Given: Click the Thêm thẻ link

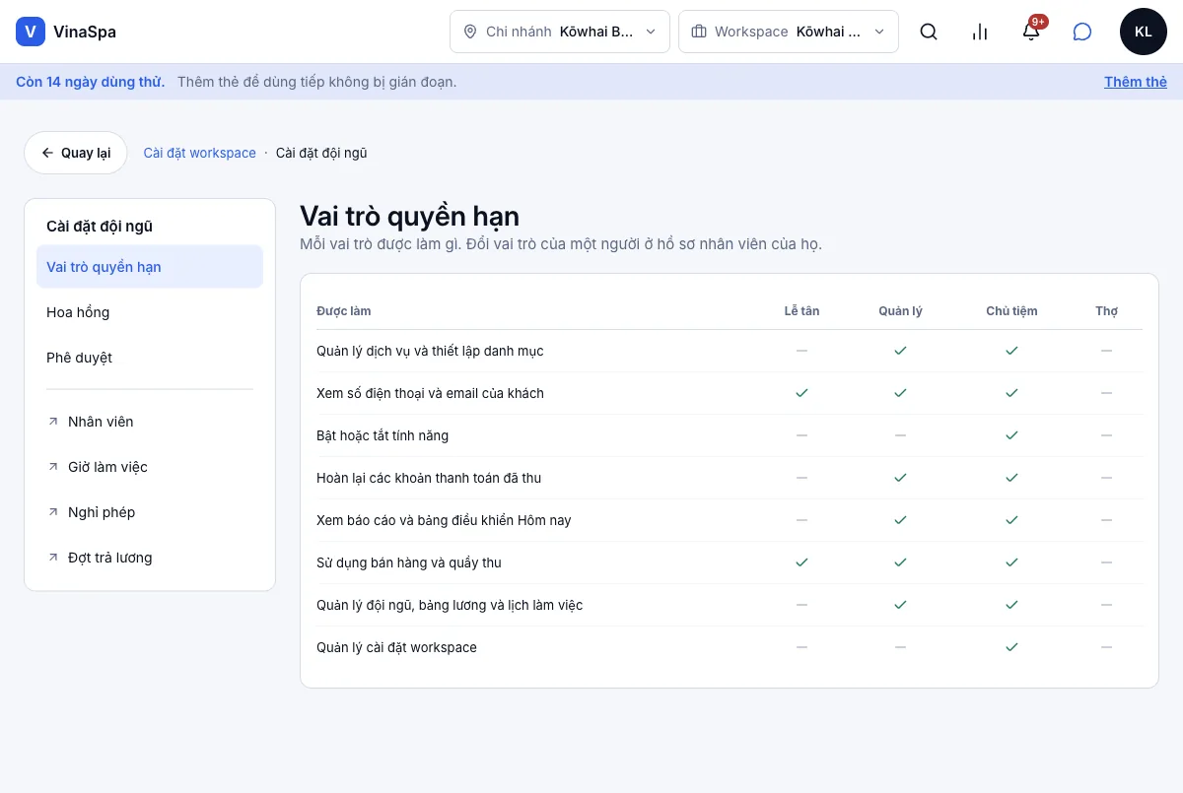Looking at the screenshot, I should point(1136,82).
